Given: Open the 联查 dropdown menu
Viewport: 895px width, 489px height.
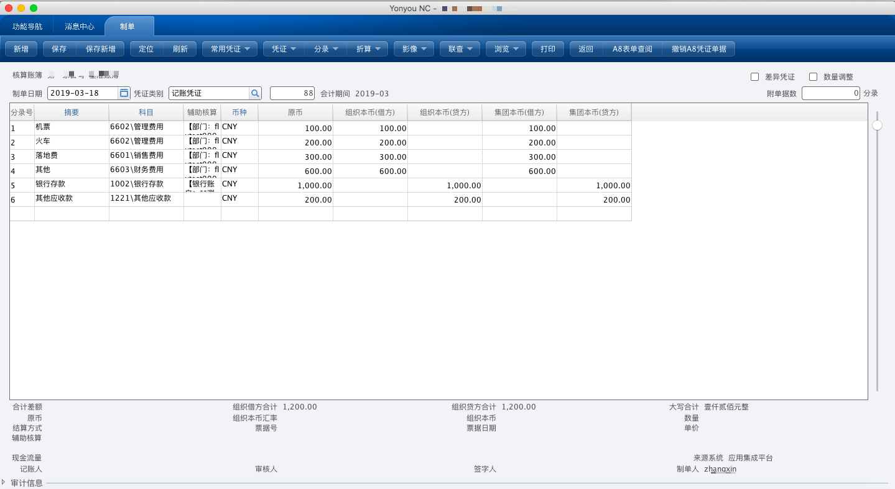Looking at the screenshot, I should coord(460,49).
